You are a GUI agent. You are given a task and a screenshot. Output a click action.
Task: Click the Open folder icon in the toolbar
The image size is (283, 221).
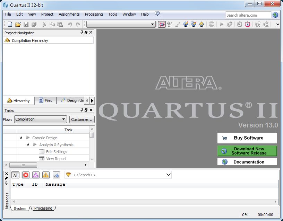click(x=18, y=24)
